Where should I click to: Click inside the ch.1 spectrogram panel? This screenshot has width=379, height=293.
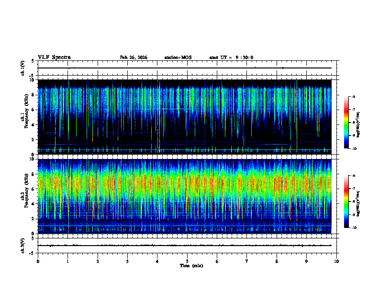(x=184, y=117)
